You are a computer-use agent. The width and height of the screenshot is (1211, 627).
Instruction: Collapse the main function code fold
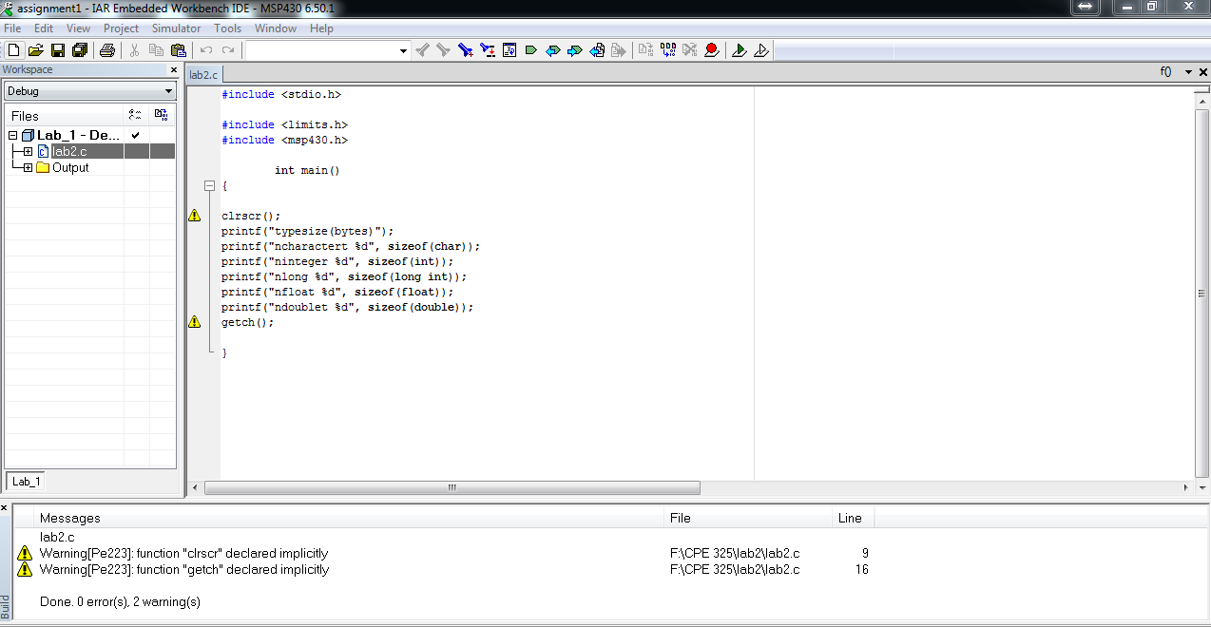211,186
